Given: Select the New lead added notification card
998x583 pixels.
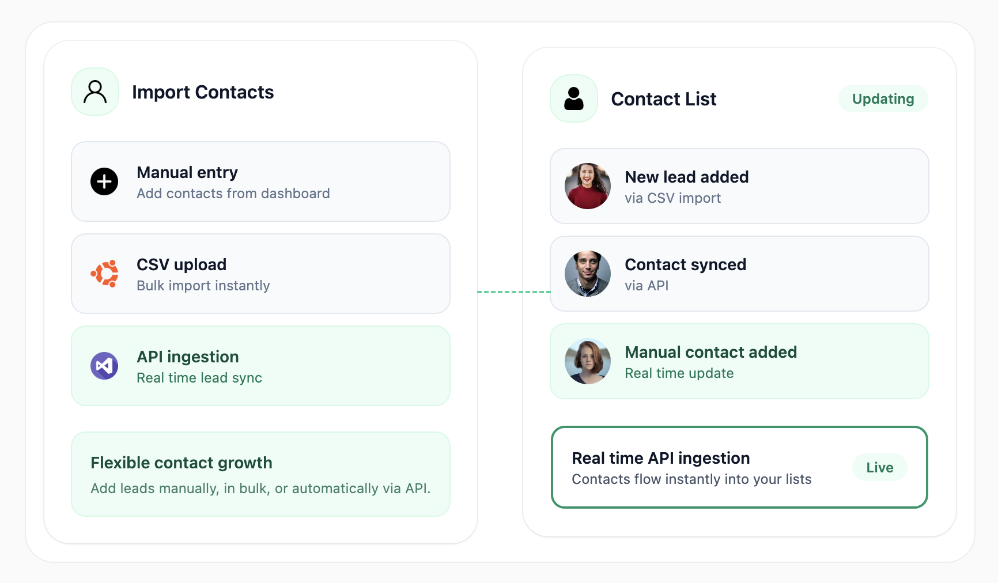Looking at the screenshot, I should point(739,186).
